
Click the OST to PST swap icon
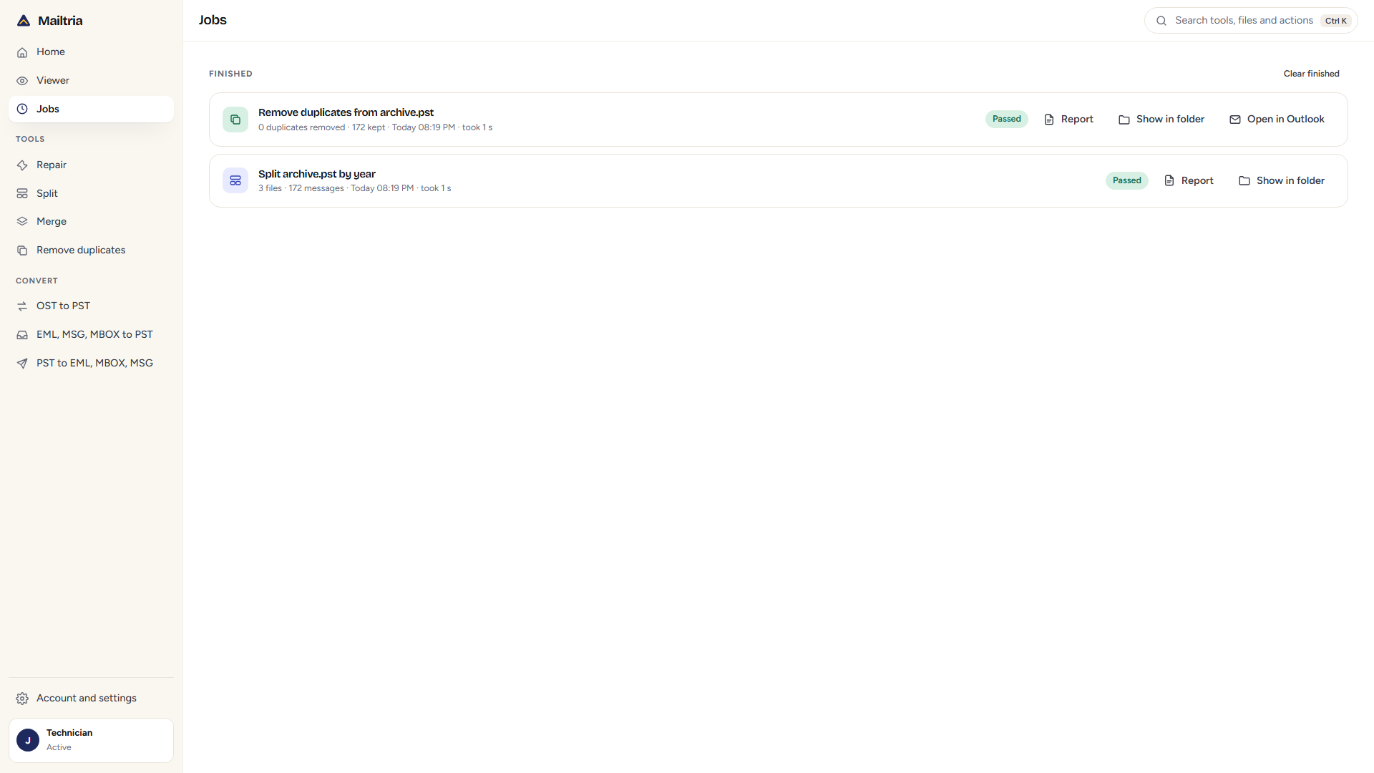tap(22, 306)
